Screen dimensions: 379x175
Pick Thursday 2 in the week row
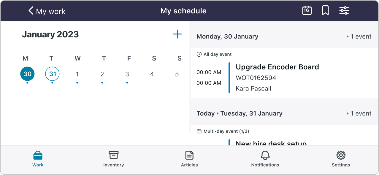pyautogui.click(x=102, y=74)
